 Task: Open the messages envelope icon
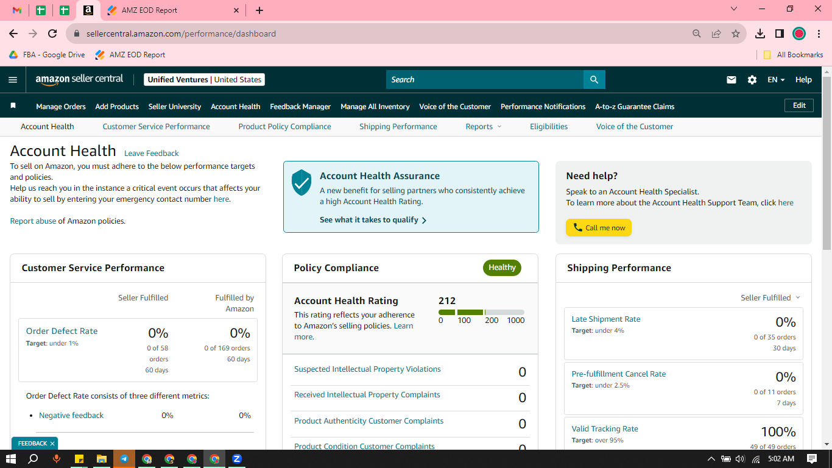click(x=732, y=80)
